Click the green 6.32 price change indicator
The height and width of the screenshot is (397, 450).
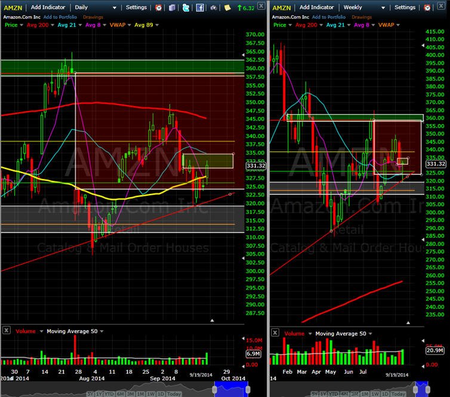point(246,8)
